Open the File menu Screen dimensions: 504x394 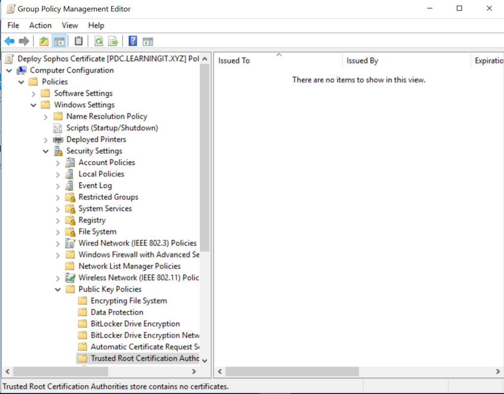pos(13,26)
